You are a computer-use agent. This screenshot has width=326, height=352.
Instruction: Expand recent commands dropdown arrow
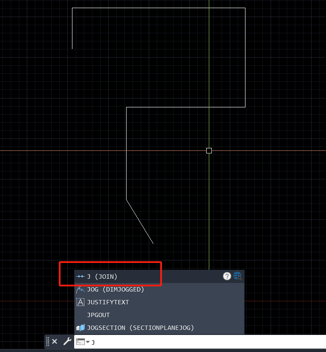[x=88, y=342]
